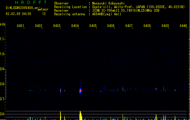Click the Ogata-vill. Akita-Pref. JAPAN location text
This screenshot has width=190, height=120.
(118, 7)
